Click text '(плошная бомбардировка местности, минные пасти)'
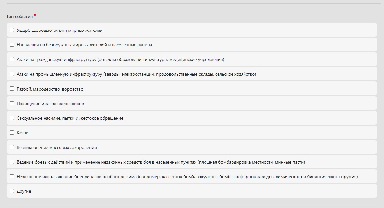Image resolution: width=384 pixels, height=208 pixels. 251,162
